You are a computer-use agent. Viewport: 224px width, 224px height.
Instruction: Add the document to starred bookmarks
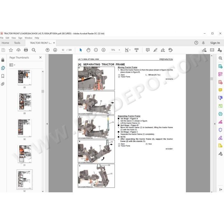click(x=11, y=50)
